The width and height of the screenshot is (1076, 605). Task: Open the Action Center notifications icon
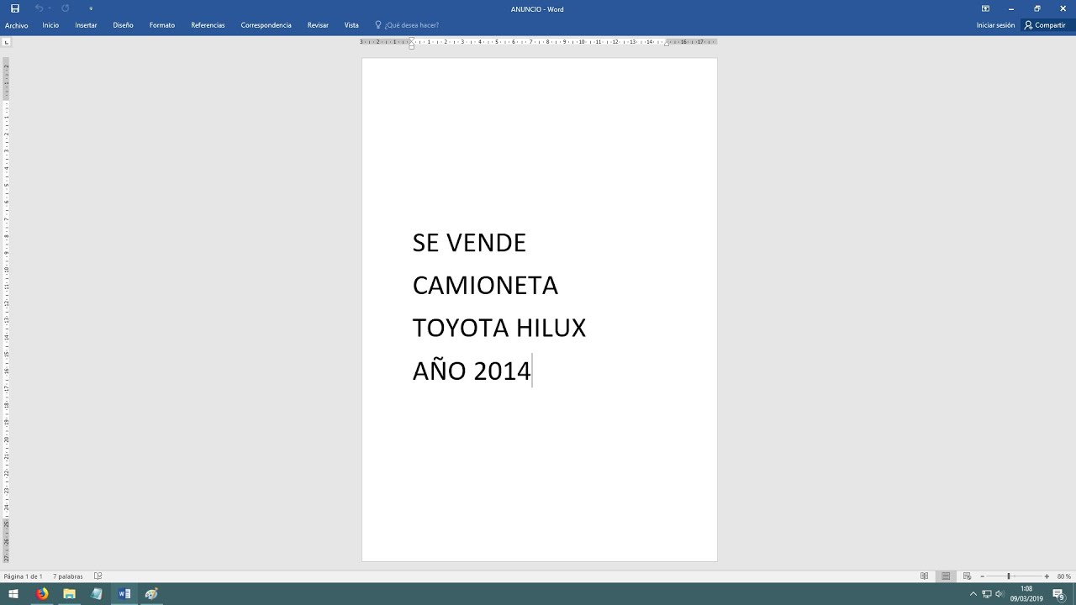coord(1058,594)
